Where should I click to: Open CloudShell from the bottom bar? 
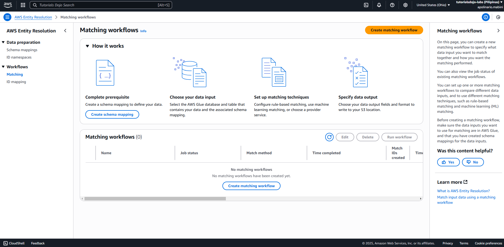click(x=14, y=243)
